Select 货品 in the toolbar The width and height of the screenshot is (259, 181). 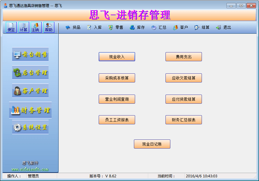click(x=73, y=27)
